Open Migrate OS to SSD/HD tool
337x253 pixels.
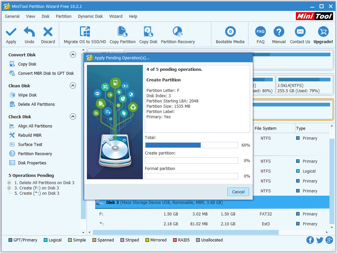(x=85, y=32)
